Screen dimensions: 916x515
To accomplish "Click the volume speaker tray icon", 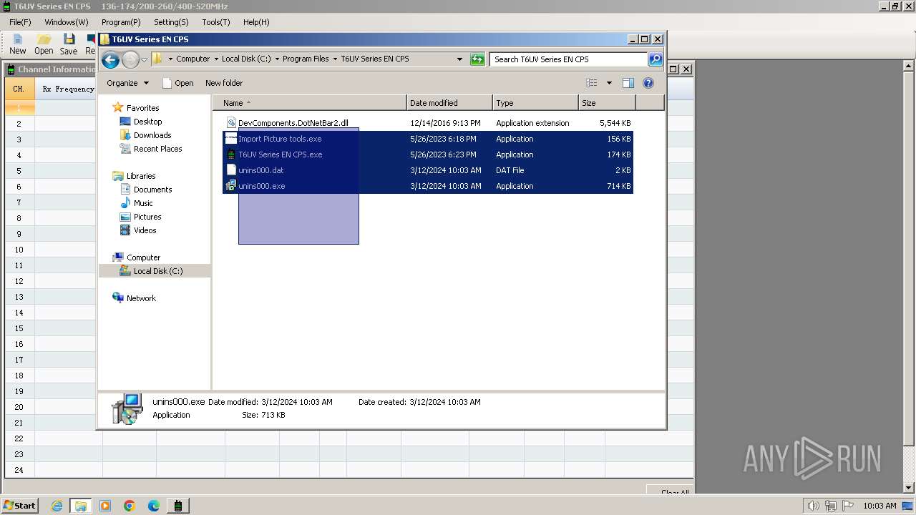I will 813,506.
